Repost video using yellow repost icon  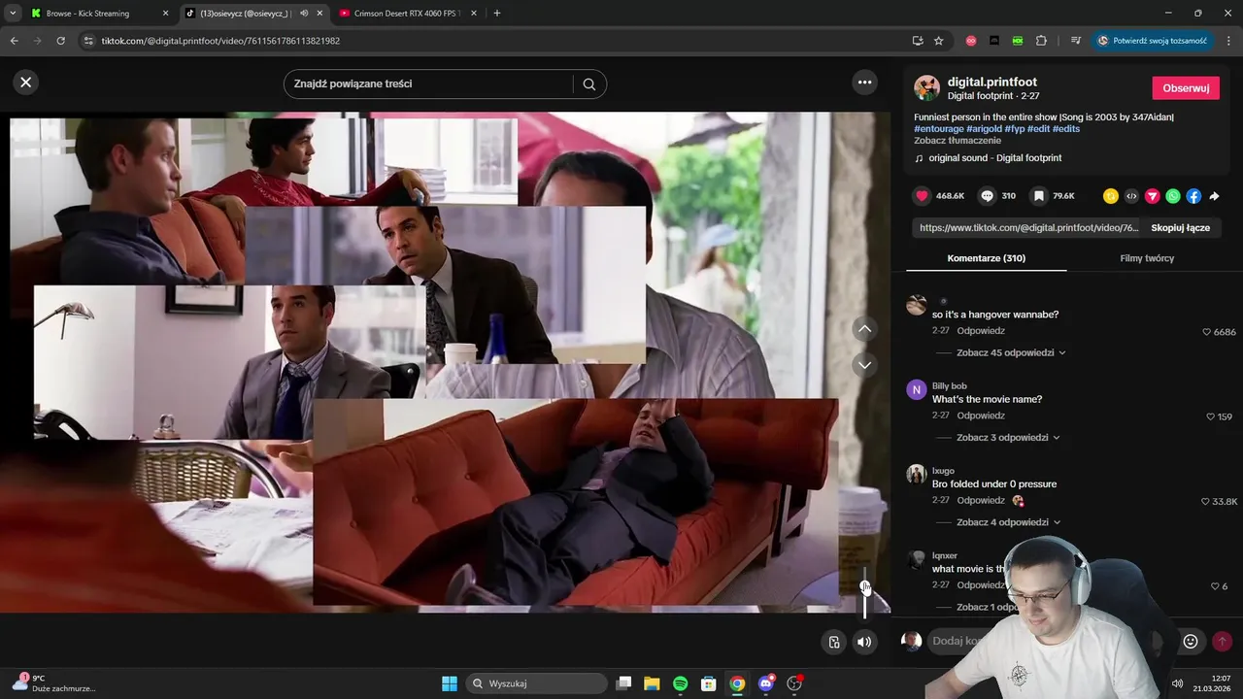point(1110,196)
